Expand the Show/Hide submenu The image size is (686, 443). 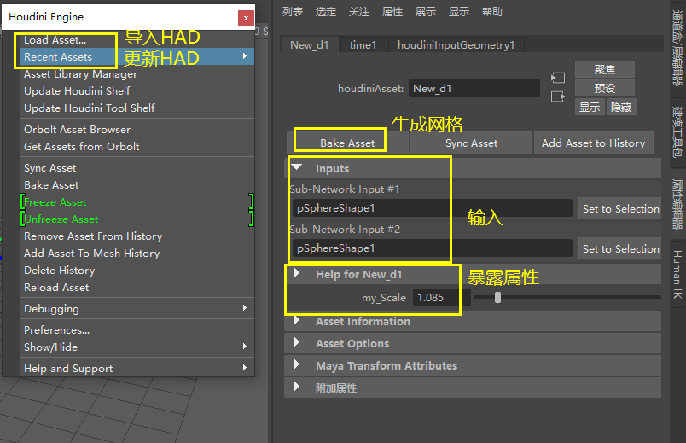137,347
